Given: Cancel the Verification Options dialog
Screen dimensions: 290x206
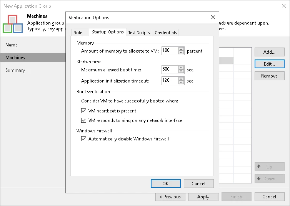Looking at the screenshot, I should point(198,183).
